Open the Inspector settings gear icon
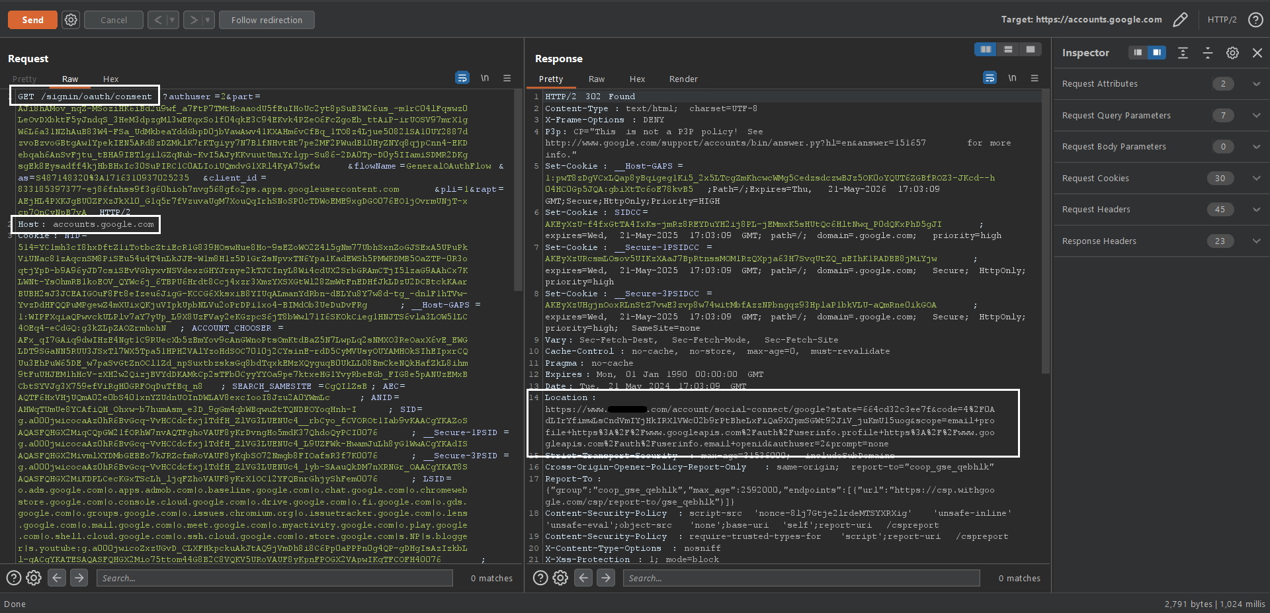Screen dimensions: 1270x613 click(1232, 53)
